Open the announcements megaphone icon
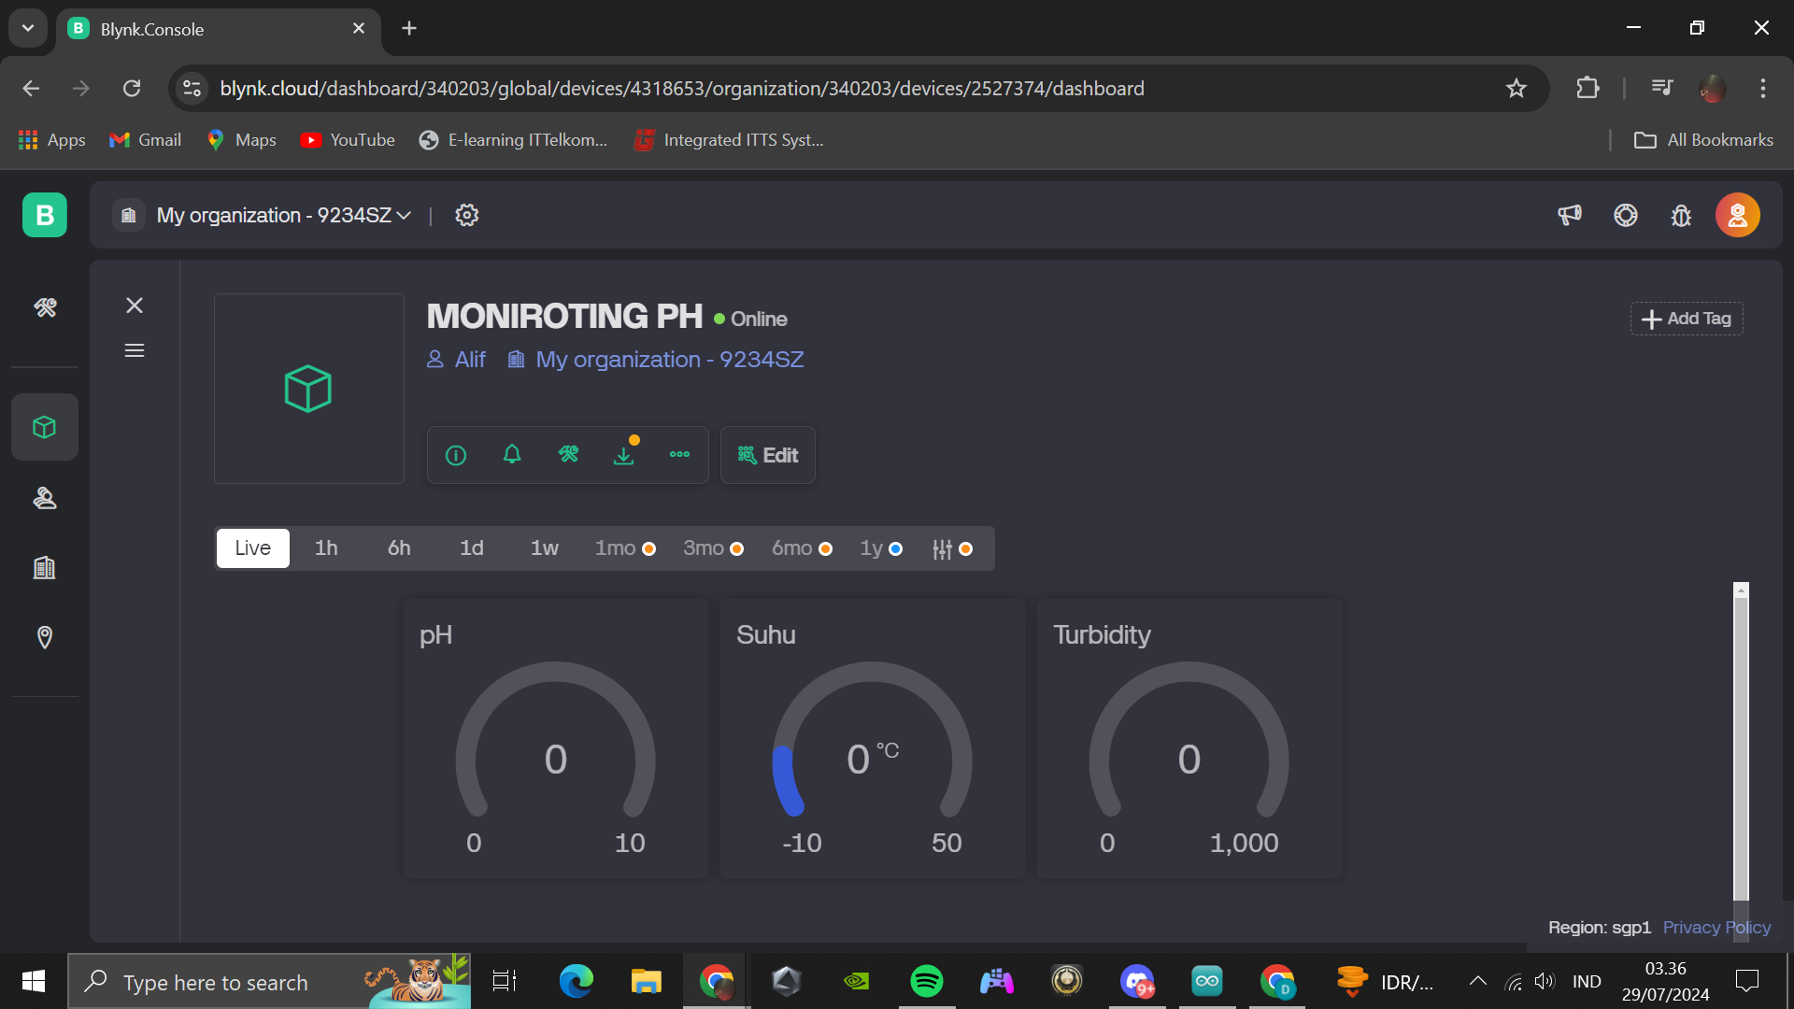 [1570, 215]
